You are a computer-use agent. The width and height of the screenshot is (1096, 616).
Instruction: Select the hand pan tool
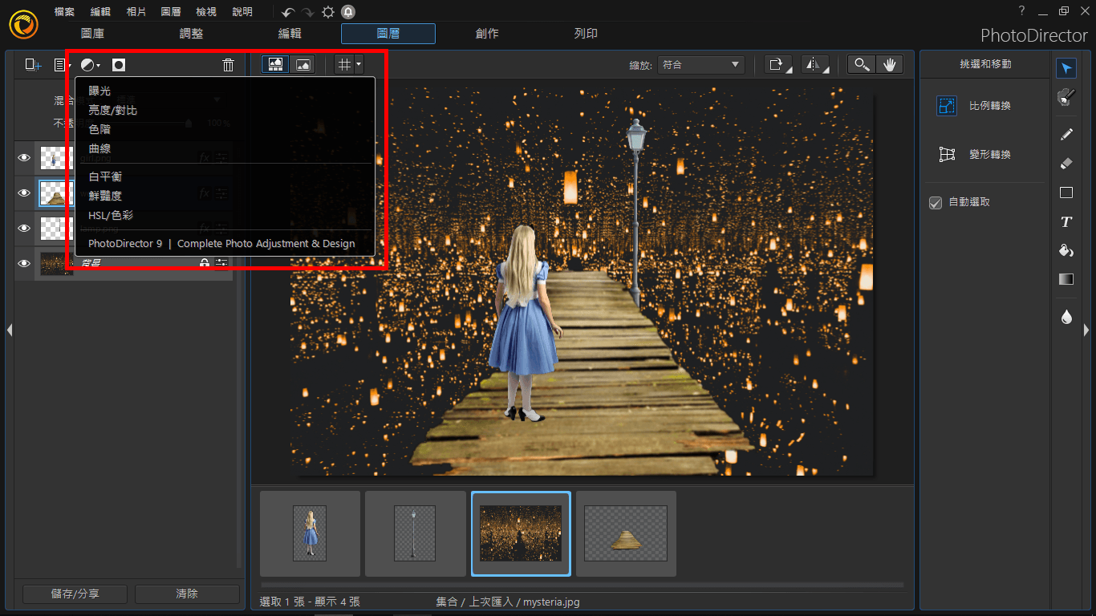coord(889,65)
